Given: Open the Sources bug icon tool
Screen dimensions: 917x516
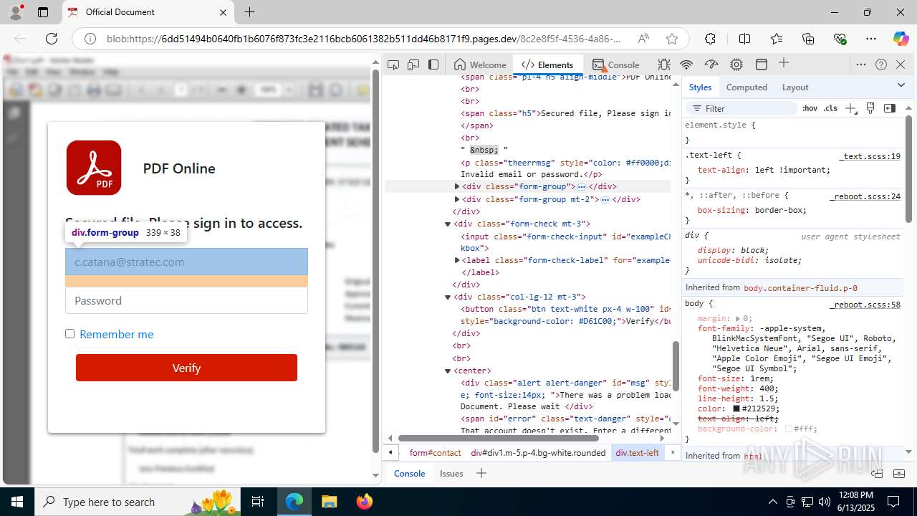Looking at the screenshot, I should tap(664, 64).
